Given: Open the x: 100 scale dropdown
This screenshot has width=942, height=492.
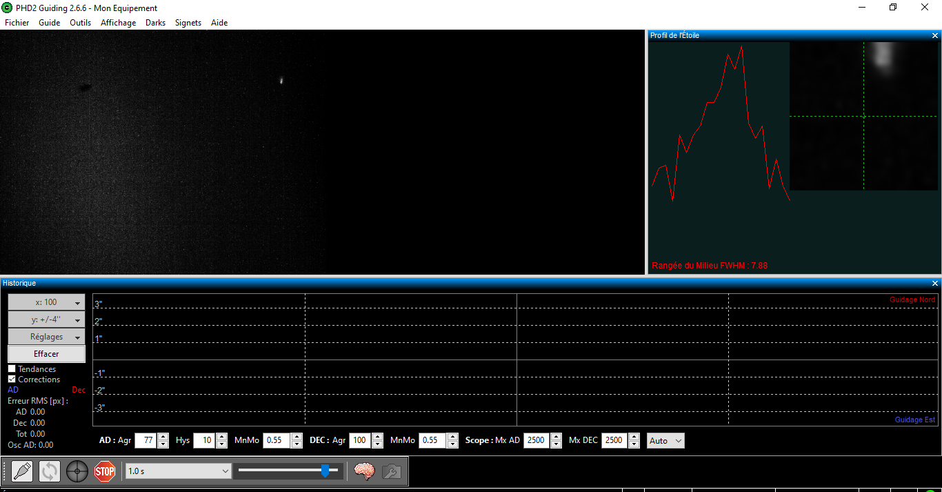Looking at the screenshot, I should [46, 302].
